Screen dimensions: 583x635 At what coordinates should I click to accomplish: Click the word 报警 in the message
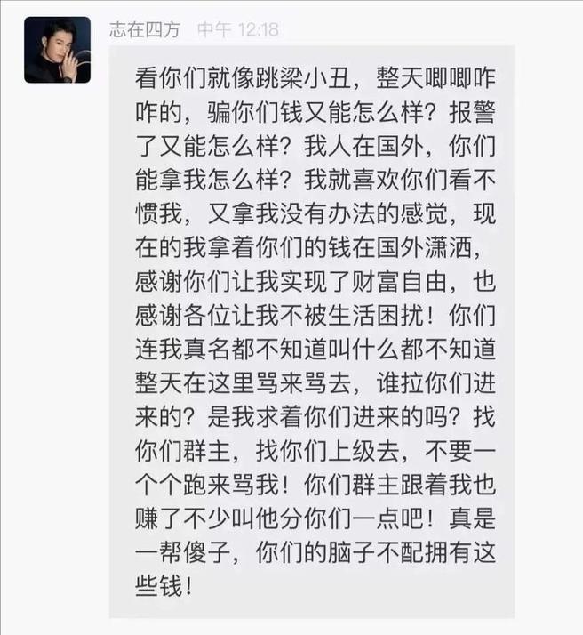click(473, 112)
